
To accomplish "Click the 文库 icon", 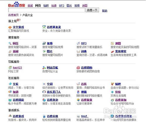I will [x=10, y=84].
